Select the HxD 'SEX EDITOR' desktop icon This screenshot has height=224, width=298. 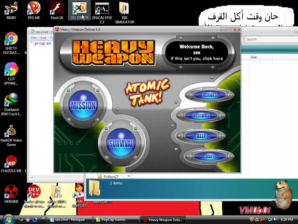tap(79, 11)
